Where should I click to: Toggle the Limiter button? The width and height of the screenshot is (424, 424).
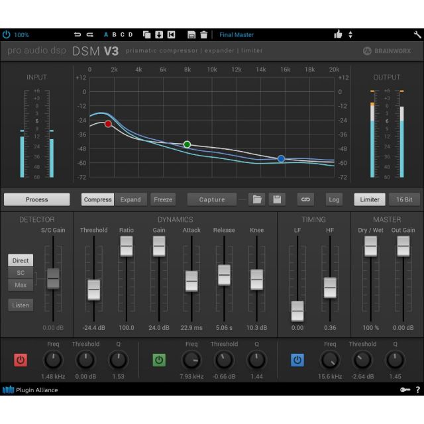pos(370,199)
